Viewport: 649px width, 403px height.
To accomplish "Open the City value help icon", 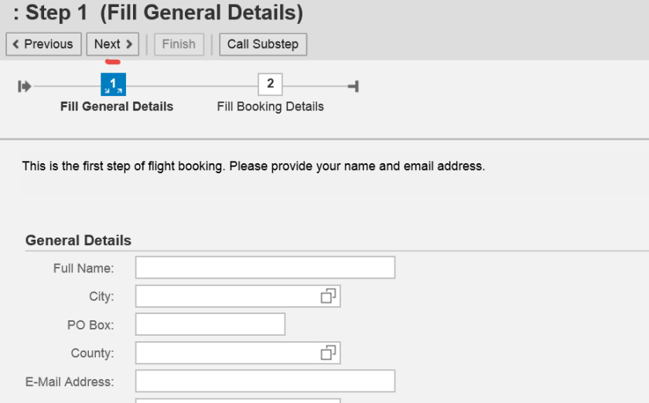I will 328,296.
